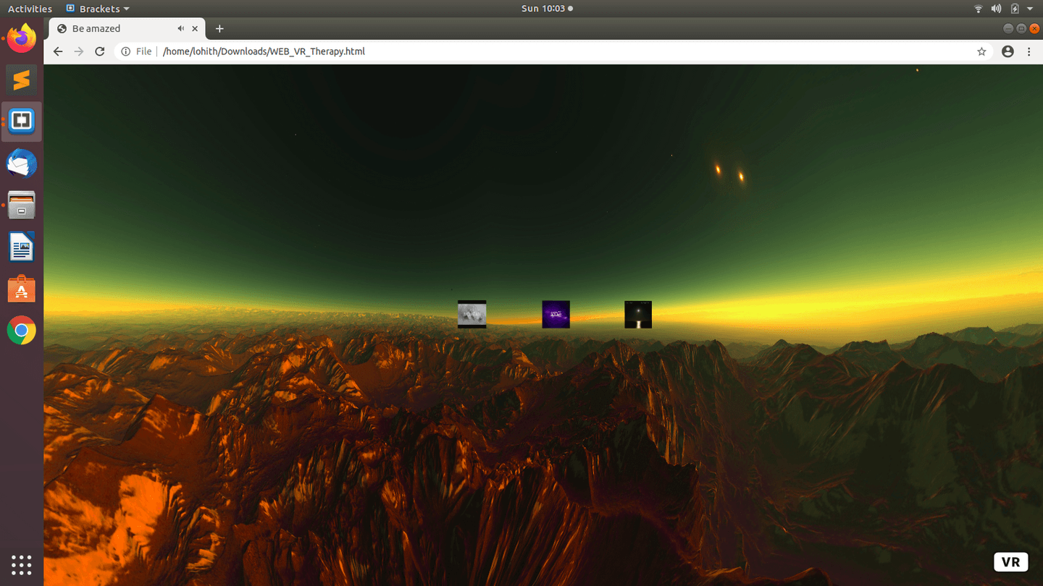This screenshot has height=586, width=1043.
Task: Maximize the Chrome window
Action: (1021, 28)
